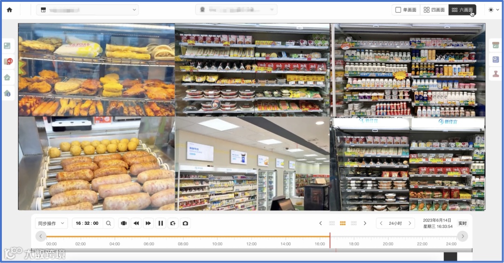Image resolution: width=504 pixels, height=263 pixels.
Task: Open the brightness theme dropdown
Action: (493, 10)
